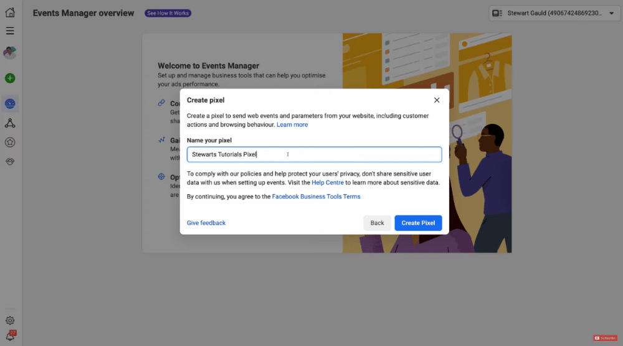Focus the Name your pixel input field
This screenshot has width=623, height=346.
[314, 154]
